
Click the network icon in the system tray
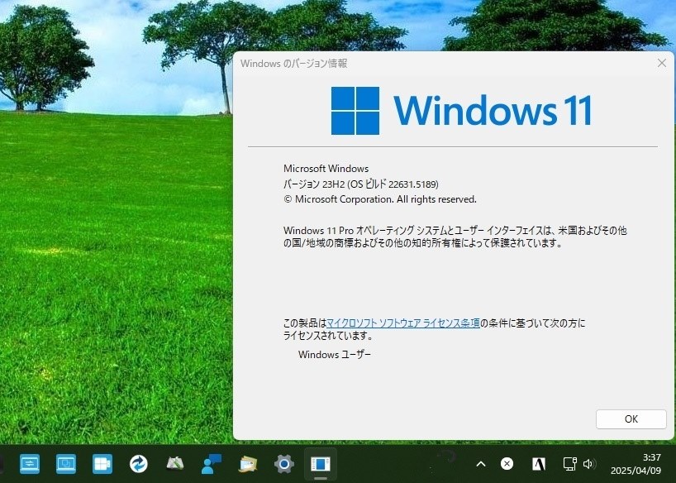[569, 463]
